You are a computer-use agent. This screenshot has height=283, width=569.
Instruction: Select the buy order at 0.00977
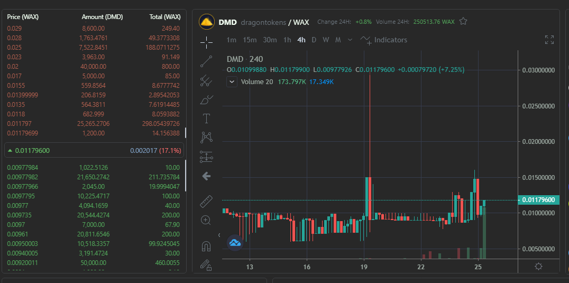tap(94, 206)
